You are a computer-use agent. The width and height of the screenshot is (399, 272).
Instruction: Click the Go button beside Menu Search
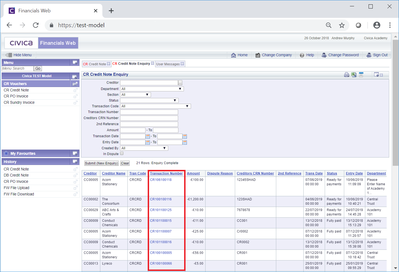click(38, 69)
